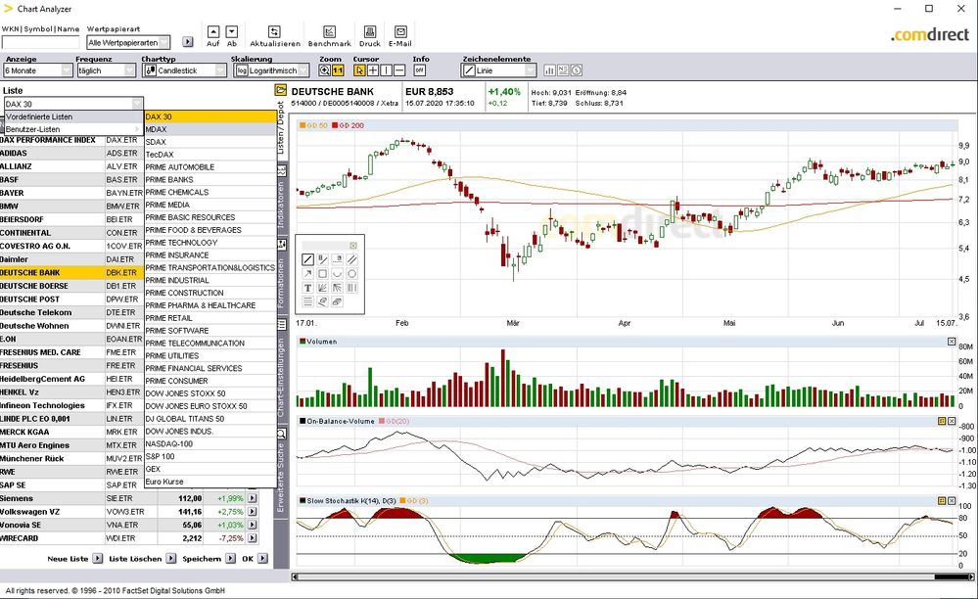
Task: Choose the circle drawing tool
Action: click(351, 274)
